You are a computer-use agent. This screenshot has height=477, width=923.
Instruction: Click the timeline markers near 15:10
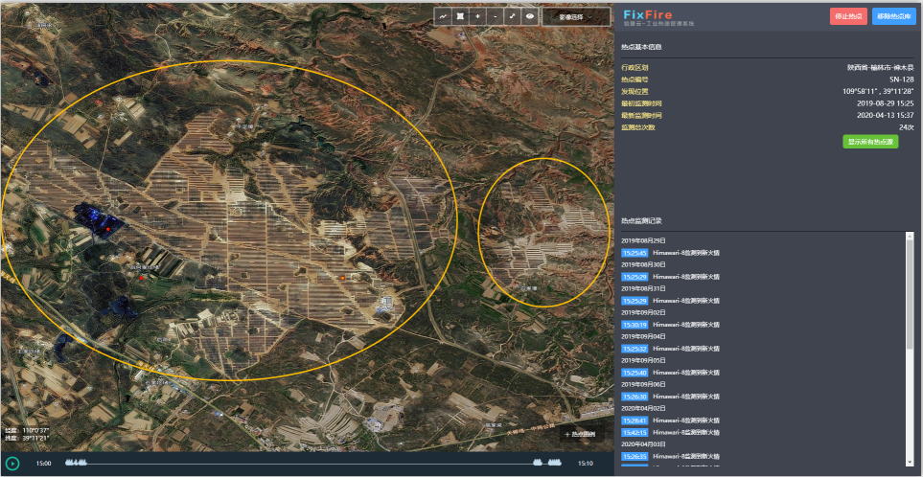coord(549,463)
